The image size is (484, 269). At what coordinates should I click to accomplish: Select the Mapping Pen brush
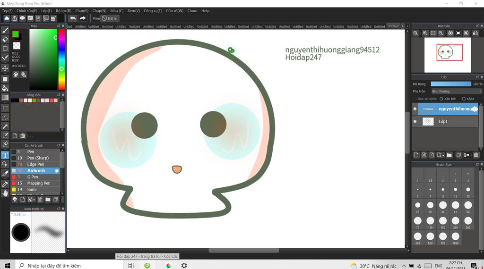click(x=35, y=183)
